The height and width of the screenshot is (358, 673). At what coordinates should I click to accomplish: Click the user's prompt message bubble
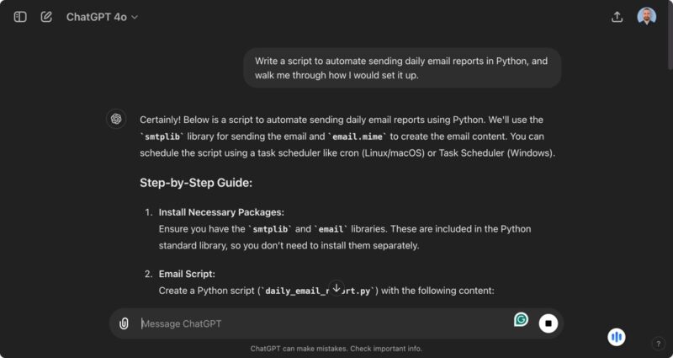click(402, 67)
